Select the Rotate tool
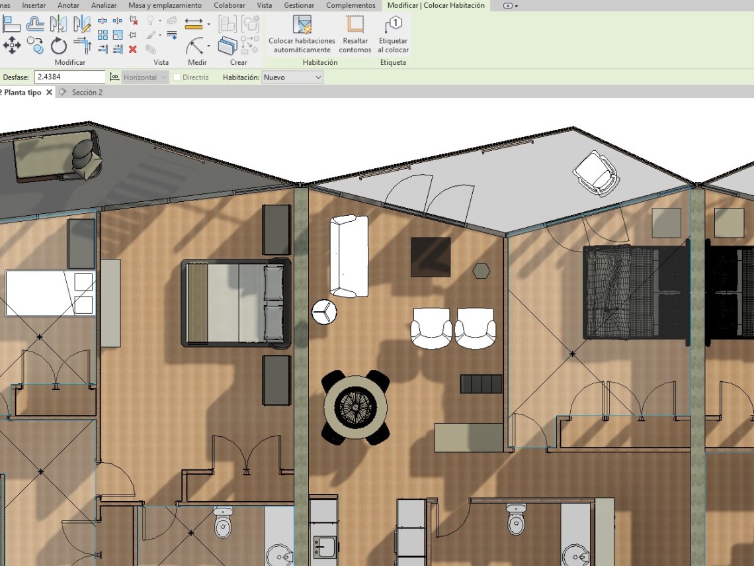Screen dimensions: 754x566 (59, 46)
